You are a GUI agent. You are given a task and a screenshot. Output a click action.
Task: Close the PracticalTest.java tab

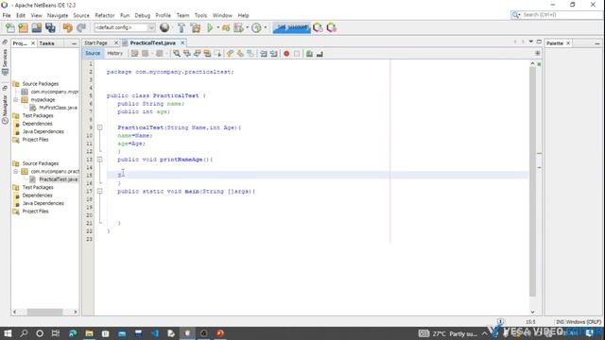tap(182, 42)
